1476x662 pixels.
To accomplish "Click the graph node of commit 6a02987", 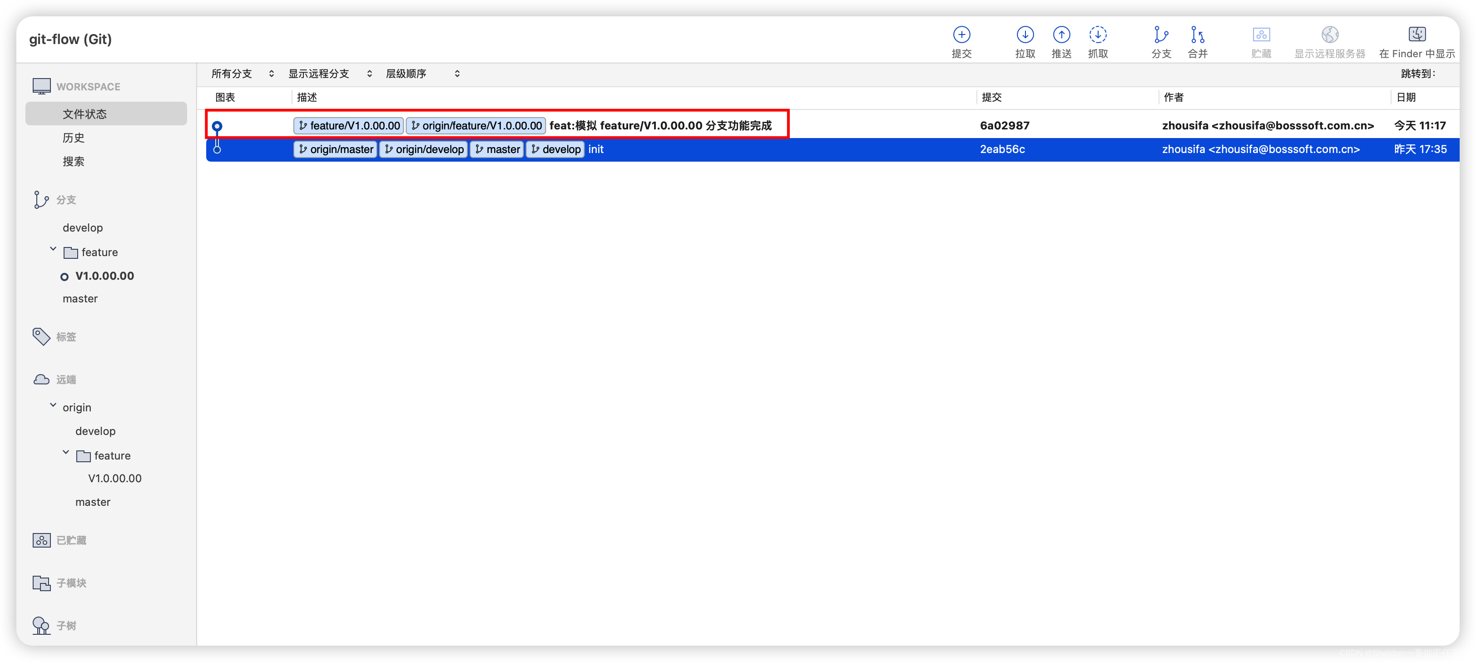I will [217, 126].
